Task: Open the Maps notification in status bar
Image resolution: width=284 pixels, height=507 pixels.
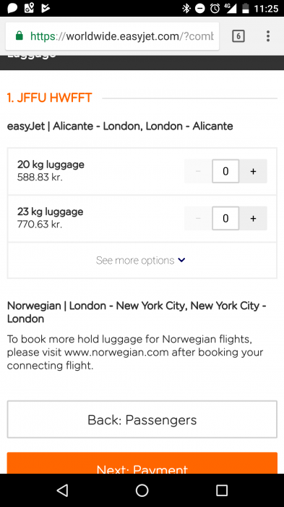Action: click(29, 8)
